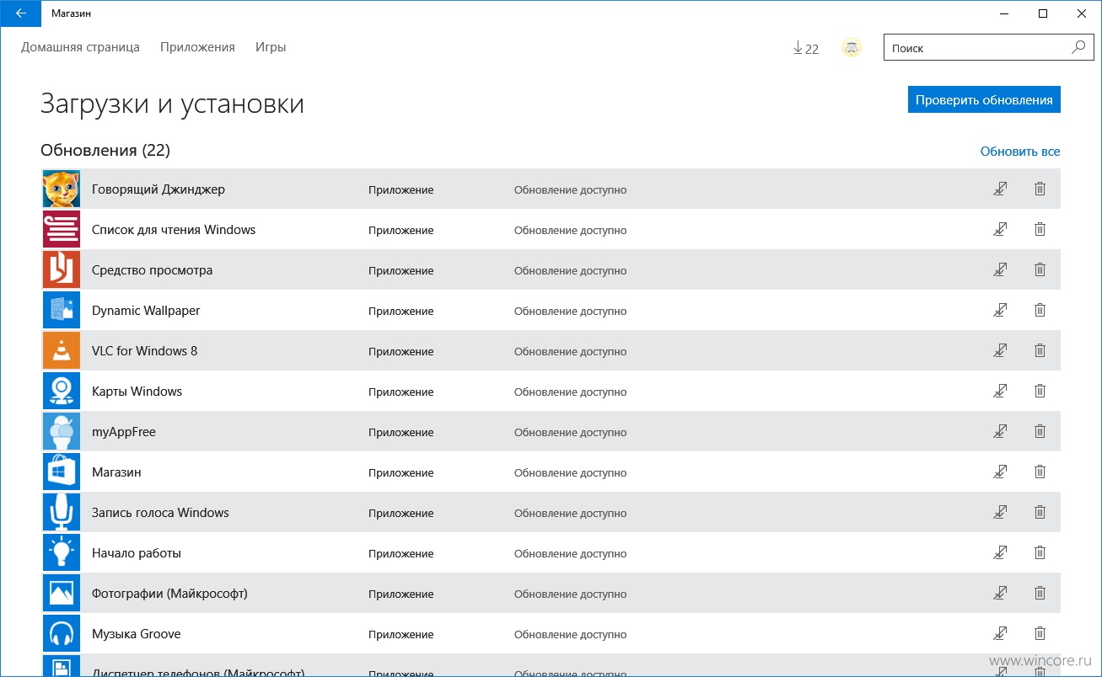Click Проверить обновления button
1102x677 pixels.
tap(984, 99)
